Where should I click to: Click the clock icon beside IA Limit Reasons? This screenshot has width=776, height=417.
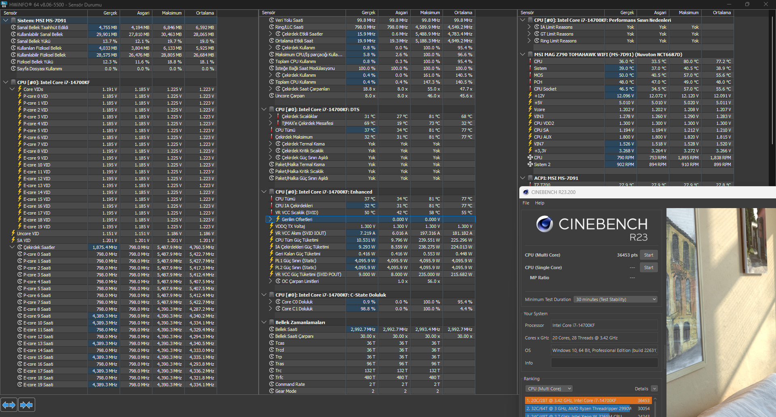tap(537, 27)
